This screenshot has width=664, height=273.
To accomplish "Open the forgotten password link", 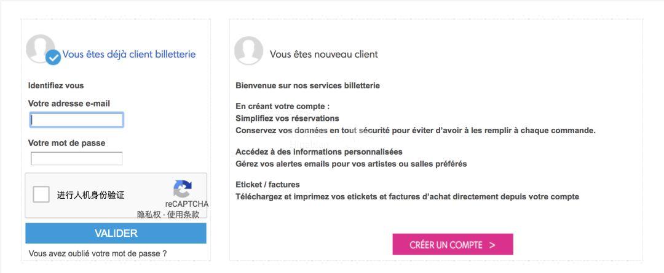I will (98, 253).
